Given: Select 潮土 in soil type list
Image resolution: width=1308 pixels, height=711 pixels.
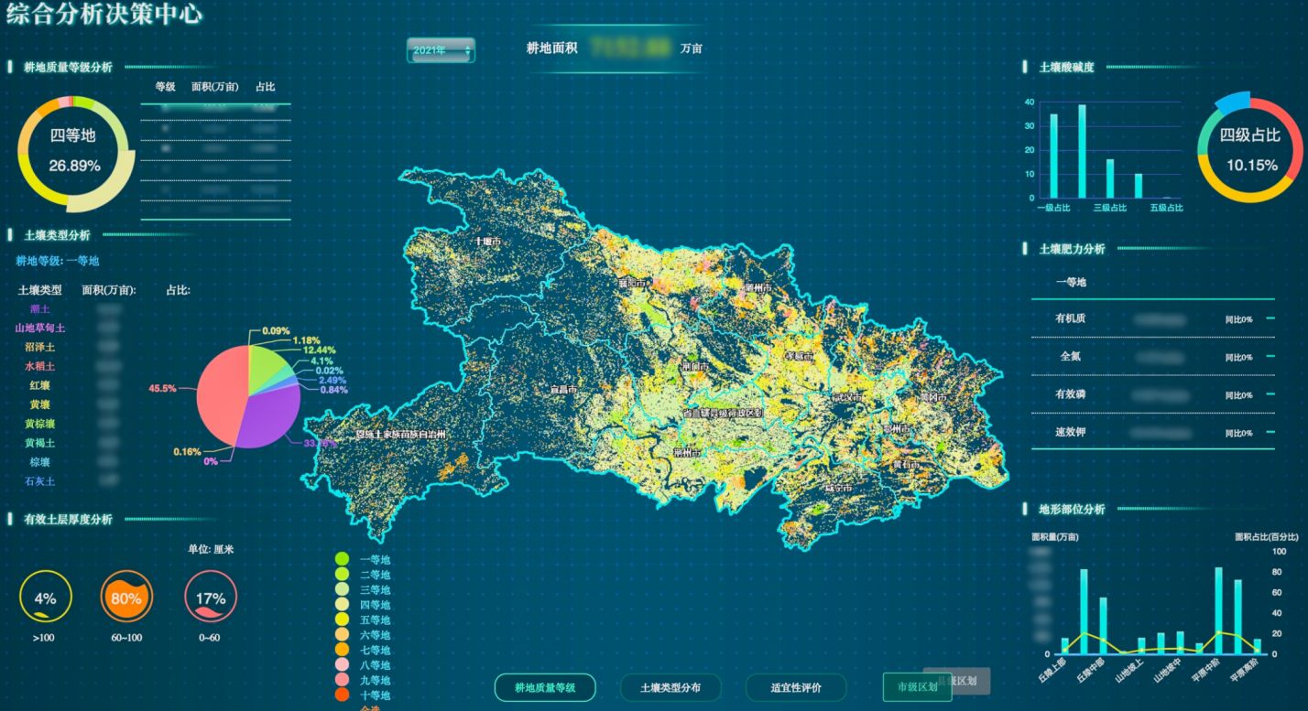Looking at the screenshot, I should (40, 309).
